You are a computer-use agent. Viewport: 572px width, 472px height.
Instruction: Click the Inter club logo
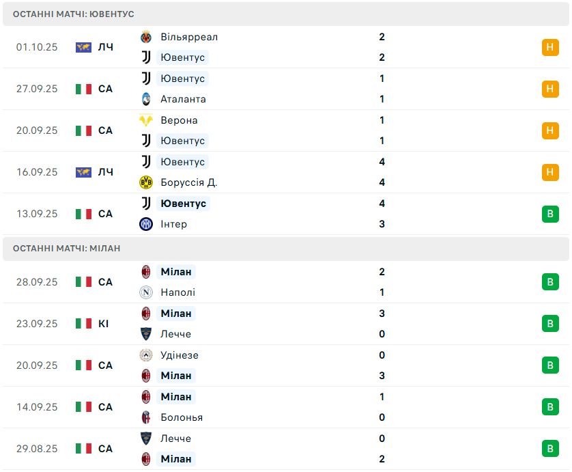click(x=145, y=224)
